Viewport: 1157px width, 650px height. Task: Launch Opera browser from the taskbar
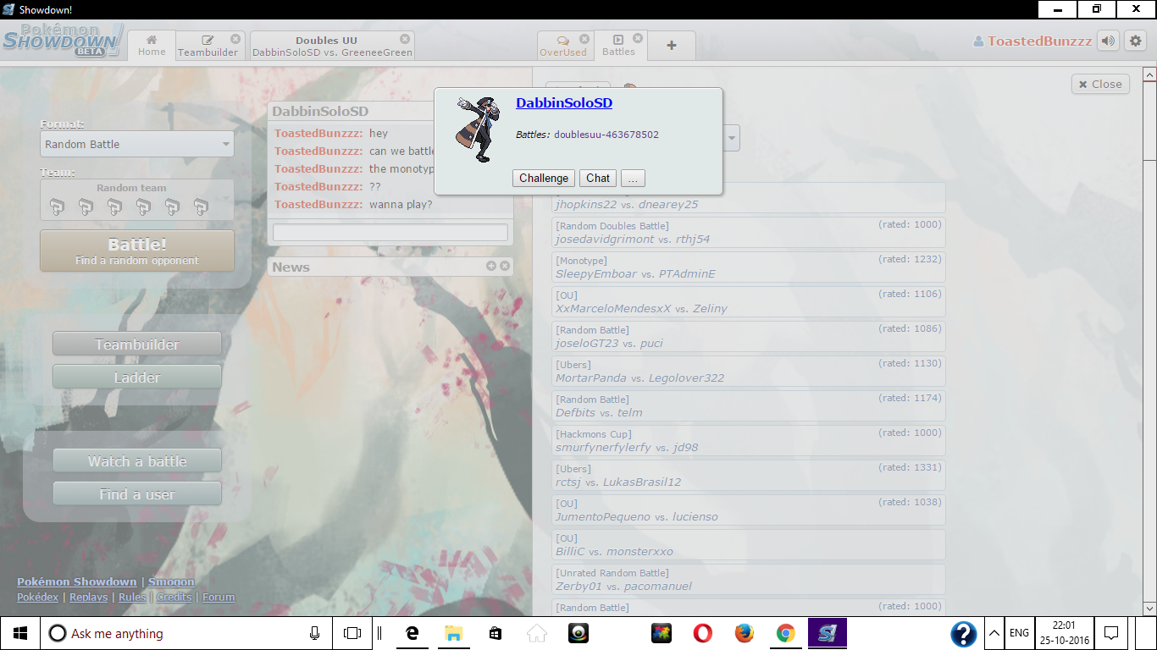[702, 633]
